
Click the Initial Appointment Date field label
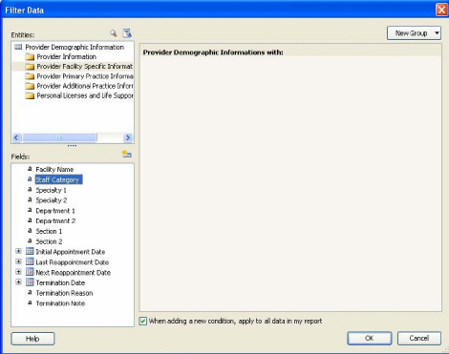coord(71,252)
